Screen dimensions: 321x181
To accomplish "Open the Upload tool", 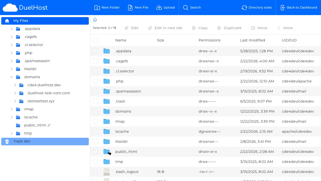I will [166, 8].
